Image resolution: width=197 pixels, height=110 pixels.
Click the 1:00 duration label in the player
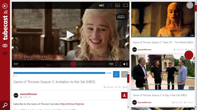coord(111,64)
